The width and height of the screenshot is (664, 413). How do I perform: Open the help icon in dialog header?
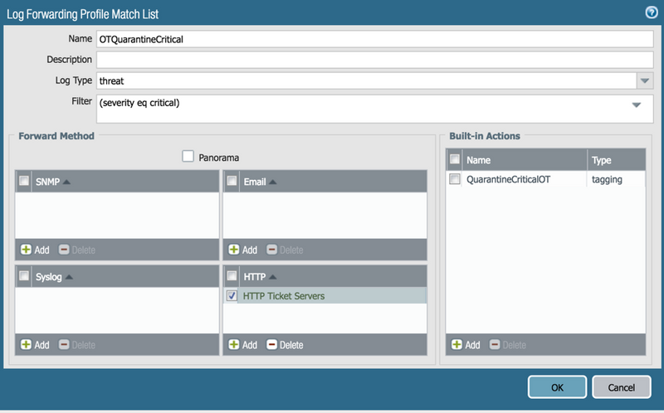(652, 12)
